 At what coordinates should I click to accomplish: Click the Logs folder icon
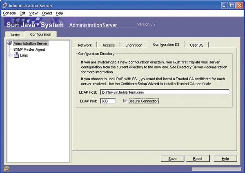16,55
